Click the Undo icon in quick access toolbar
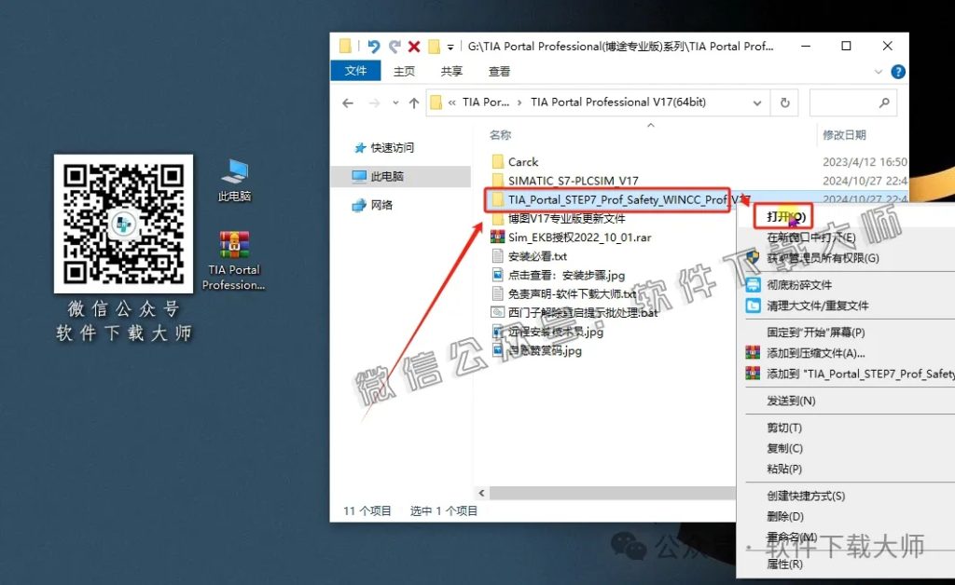Viewport: 955px width, 585px height. pyautogui.click(x=374, y=45)
